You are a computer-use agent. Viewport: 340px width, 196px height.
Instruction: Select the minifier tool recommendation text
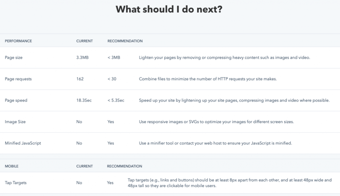tap(215, 143)
